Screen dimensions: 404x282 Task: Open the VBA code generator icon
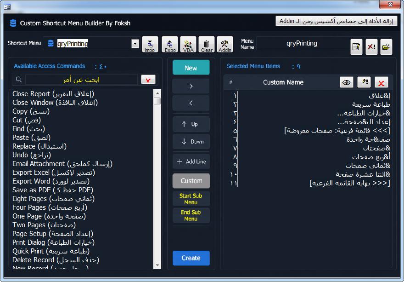click(x=188, y=45)
